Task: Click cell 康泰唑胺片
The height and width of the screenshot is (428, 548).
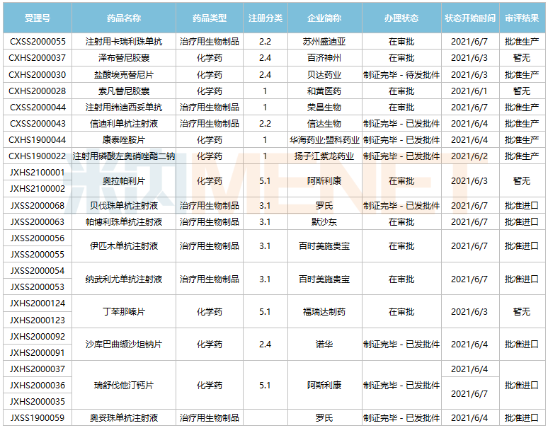Action: coord(124,140)
